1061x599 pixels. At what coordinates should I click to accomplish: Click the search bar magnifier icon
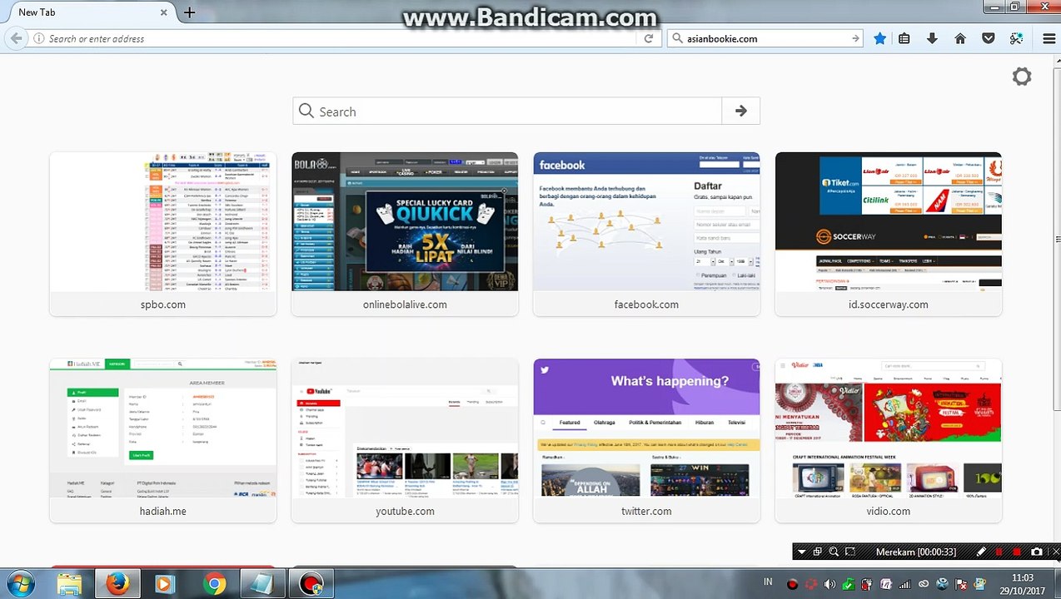point(676,38)
